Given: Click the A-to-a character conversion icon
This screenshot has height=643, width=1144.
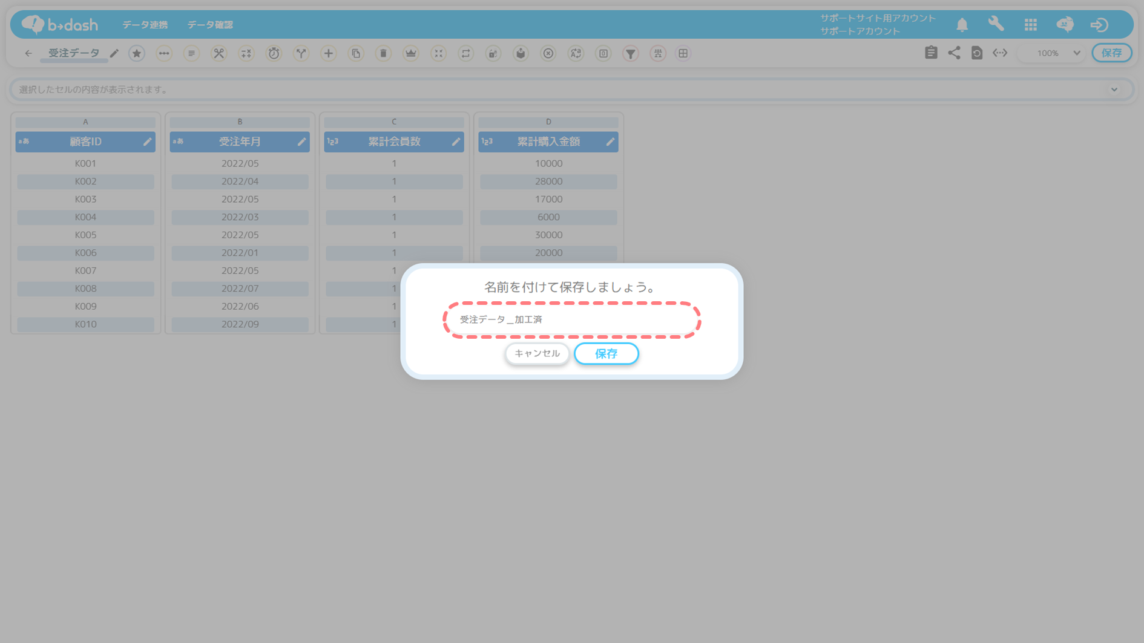Looking at the screenshot, I should tap(576, 53).
